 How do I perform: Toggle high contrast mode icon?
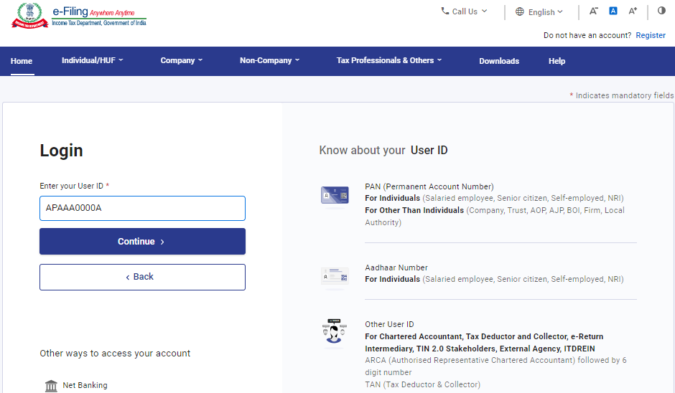tap(661, 11)
